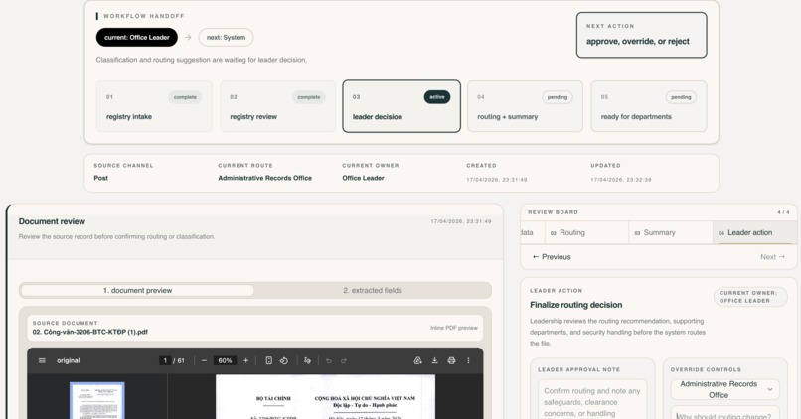Toggle the PDF sidebar menu icon
801x419 pixels.
pyautogui.click(x=42, y=360)
